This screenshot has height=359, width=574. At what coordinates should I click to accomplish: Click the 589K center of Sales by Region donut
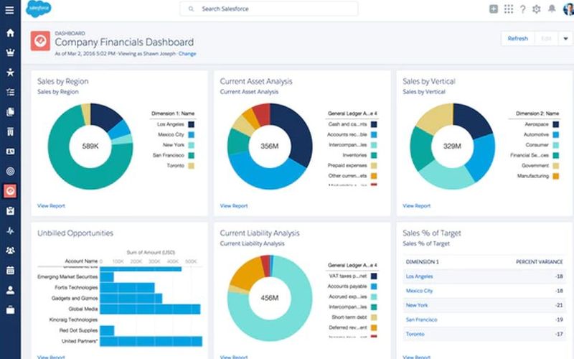[x=90, y=146]
